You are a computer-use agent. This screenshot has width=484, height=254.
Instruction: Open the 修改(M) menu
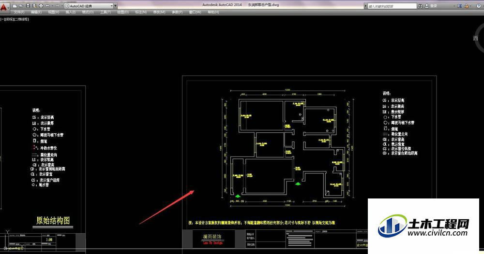(159, 12)
